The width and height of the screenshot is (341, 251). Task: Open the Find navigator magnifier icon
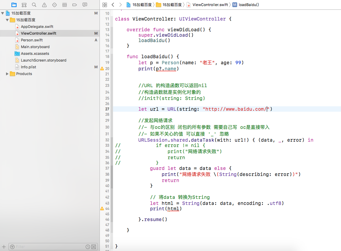point(34,5)
